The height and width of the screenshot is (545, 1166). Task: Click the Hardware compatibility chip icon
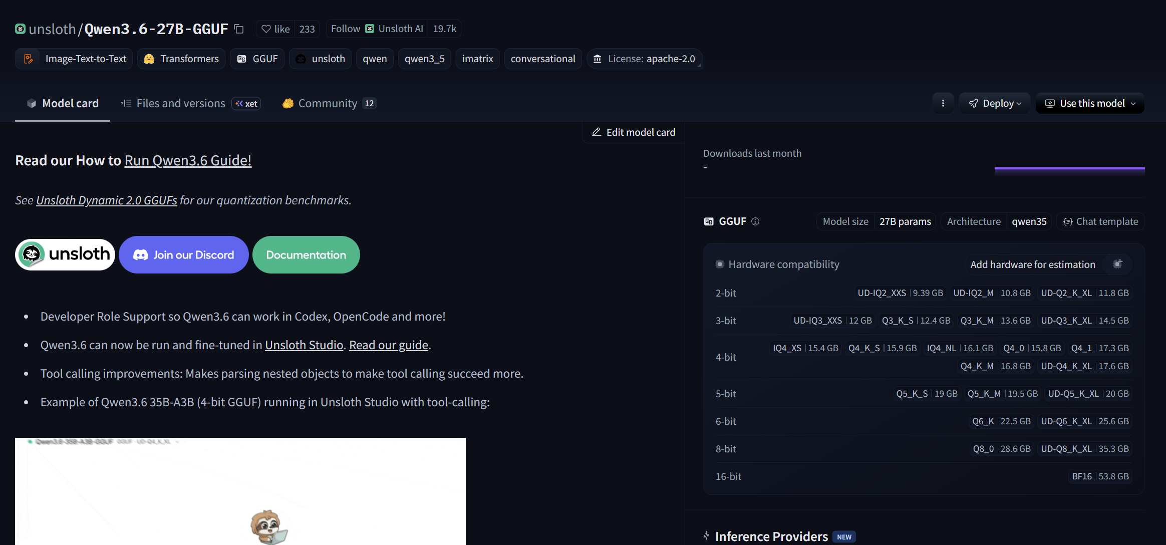click(720, 264)
